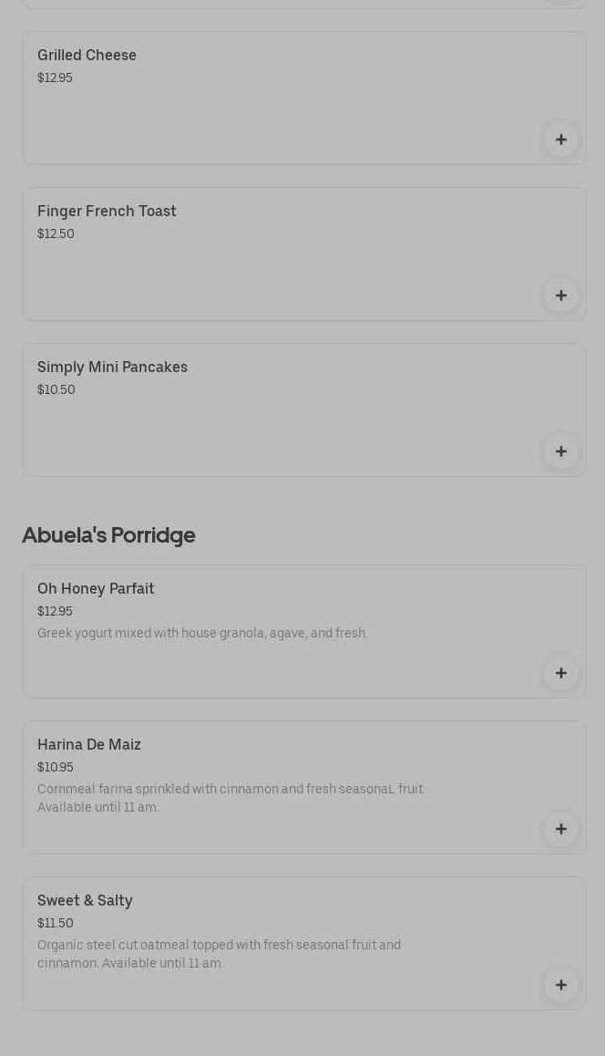
Task: Open the Harina De Maiz title
Action: point(89,745)
